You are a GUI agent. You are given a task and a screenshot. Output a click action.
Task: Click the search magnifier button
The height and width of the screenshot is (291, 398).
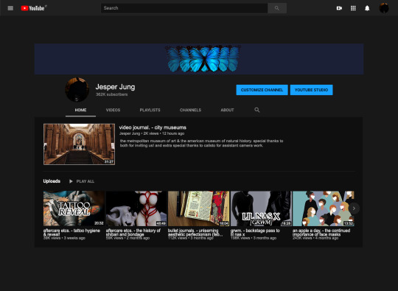click(x=277, y=8)
